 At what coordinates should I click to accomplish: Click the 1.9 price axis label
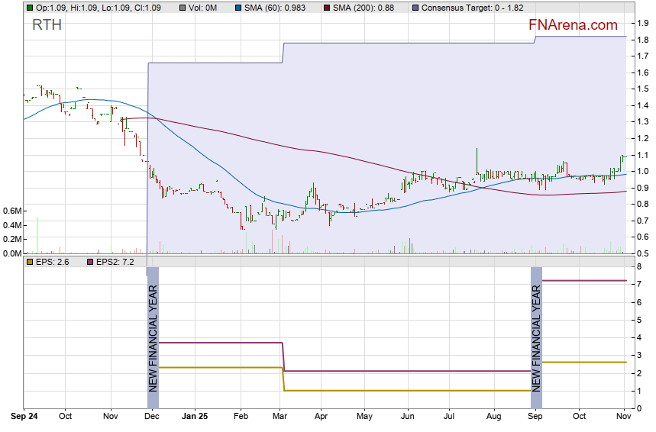point(643,24)
